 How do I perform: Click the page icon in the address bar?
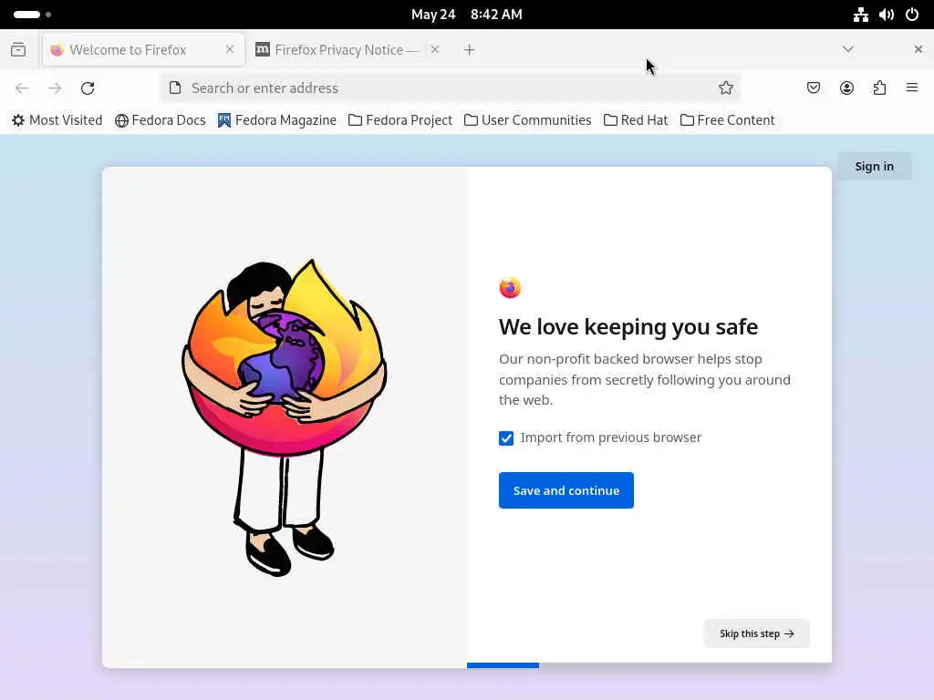click(175, 88)
